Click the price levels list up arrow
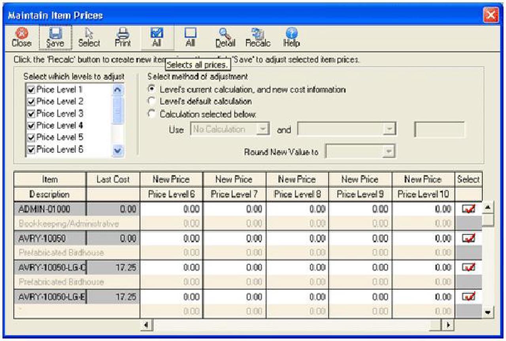506x341 pixels. click(x=118, y=90)
